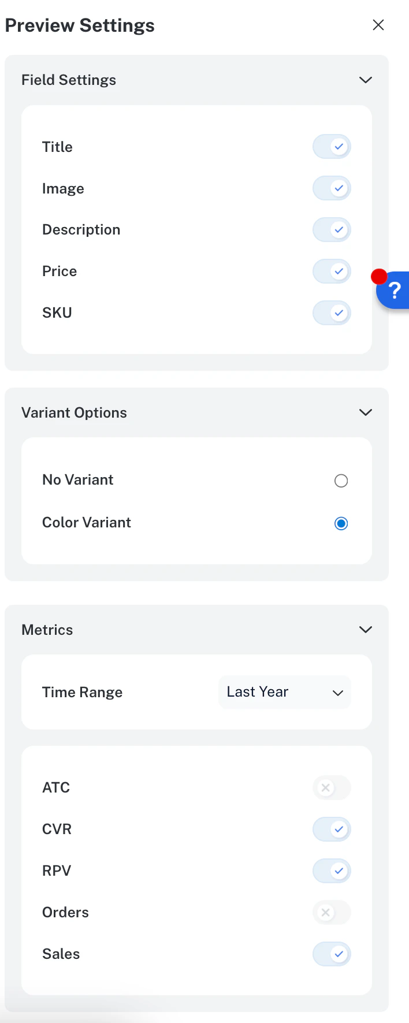Select the No Variant option
This screenshot has height=1023, width=409.
341,481
